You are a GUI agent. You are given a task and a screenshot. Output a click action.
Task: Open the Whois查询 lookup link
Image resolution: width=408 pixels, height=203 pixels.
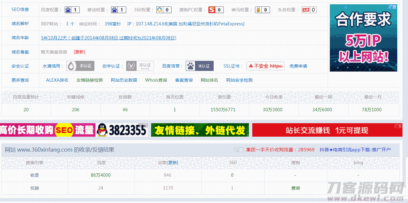point(156,80)
